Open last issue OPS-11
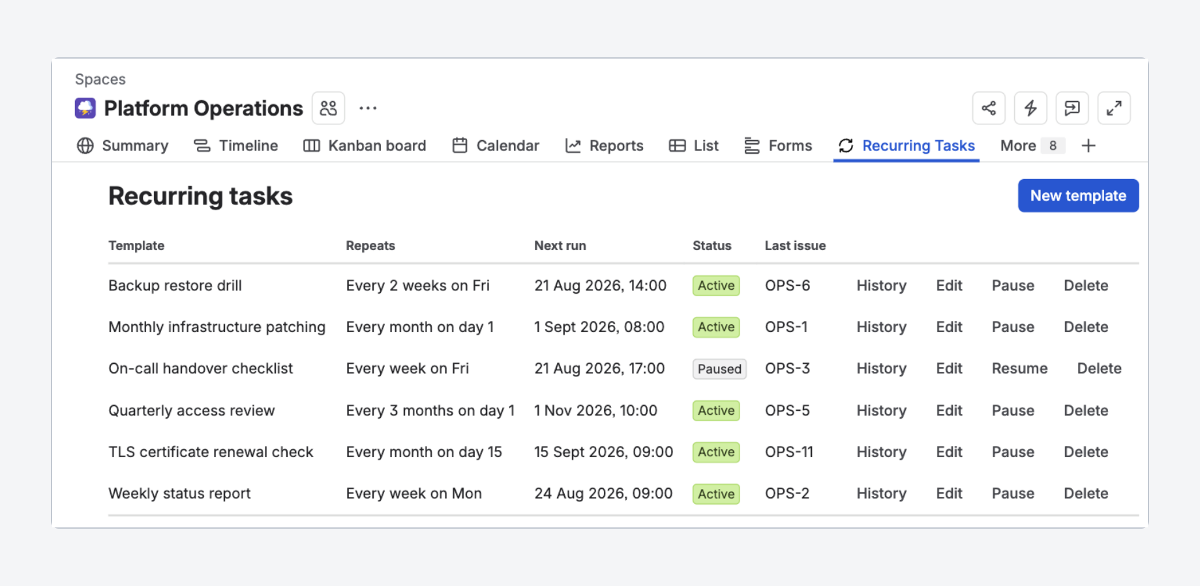1200x586 pixels. [x=789, y=452]
